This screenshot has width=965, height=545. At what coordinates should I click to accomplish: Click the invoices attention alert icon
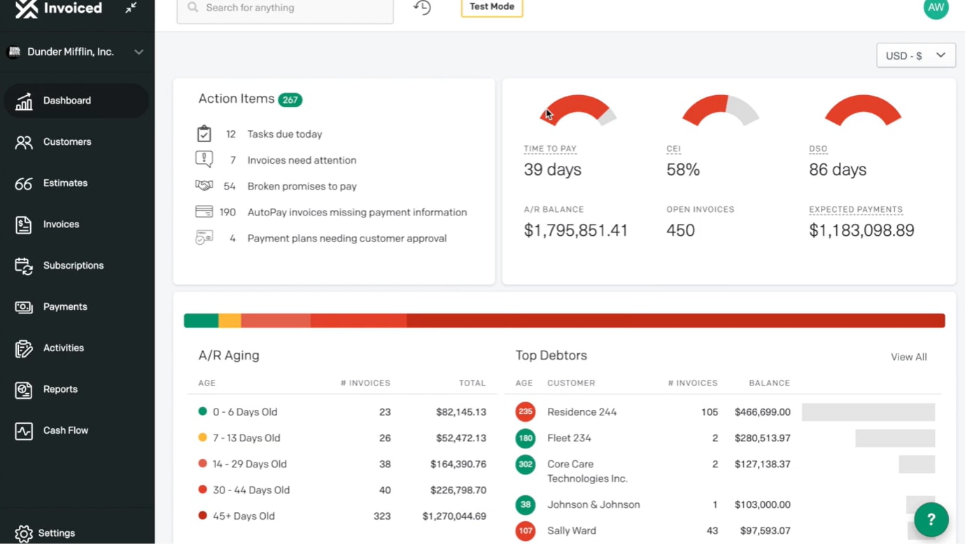(204, 160)
